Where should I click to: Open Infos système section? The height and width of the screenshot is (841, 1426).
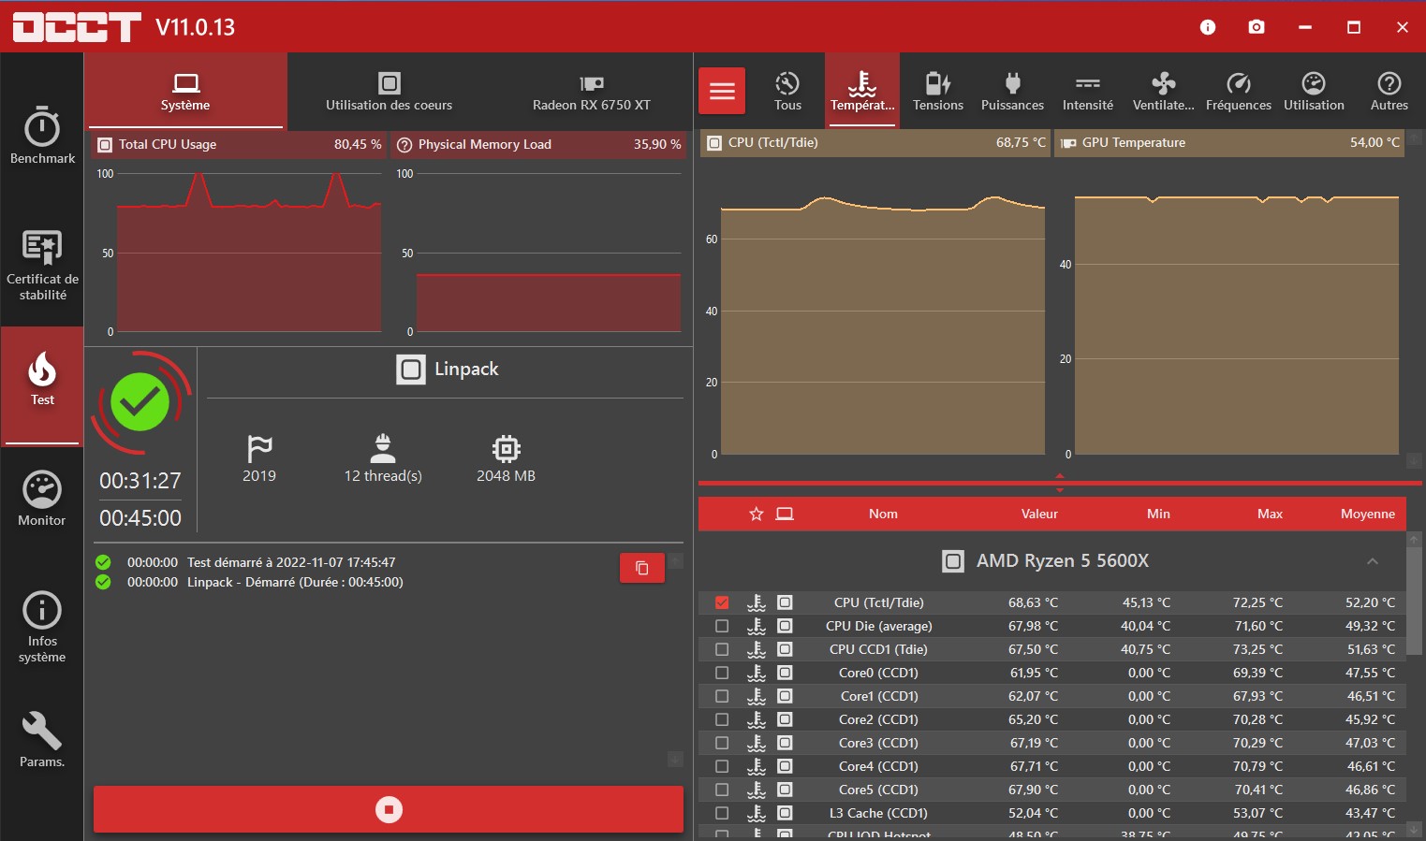[42, 627]
